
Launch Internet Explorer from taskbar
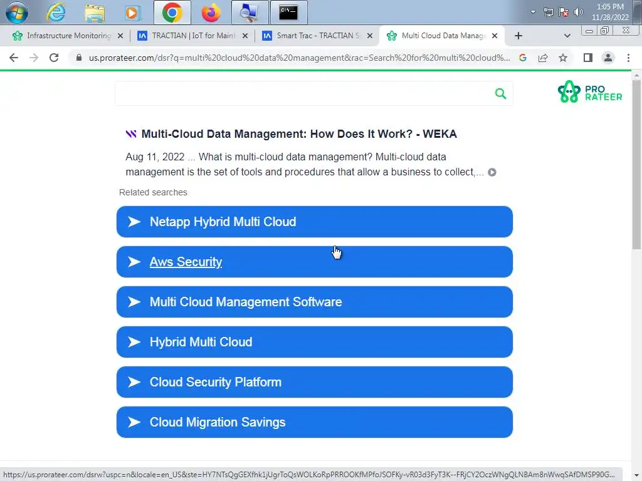point(56,13)
